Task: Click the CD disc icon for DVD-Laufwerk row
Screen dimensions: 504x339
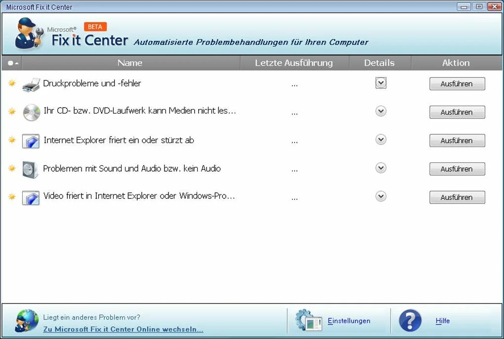Action: coord(31,113)
